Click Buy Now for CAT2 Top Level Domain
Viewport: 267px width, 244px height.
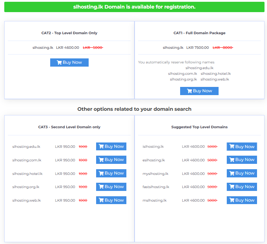tap(69, 62)
